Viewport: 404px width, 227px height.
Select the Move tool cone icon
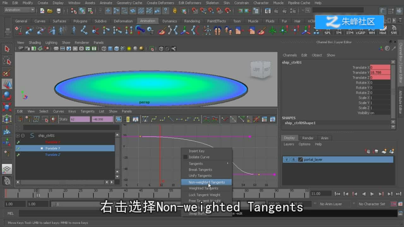(x=7, y=84)
